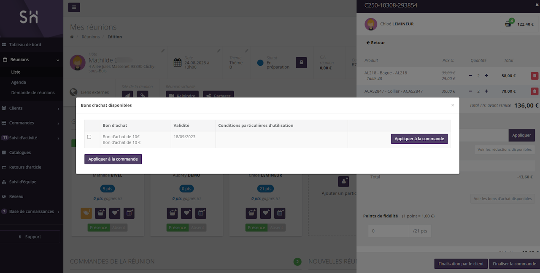Click the calendar icon under Chloé LEMINEUR
This screenshot has height=273, width=540.
(x=280, y=213)
